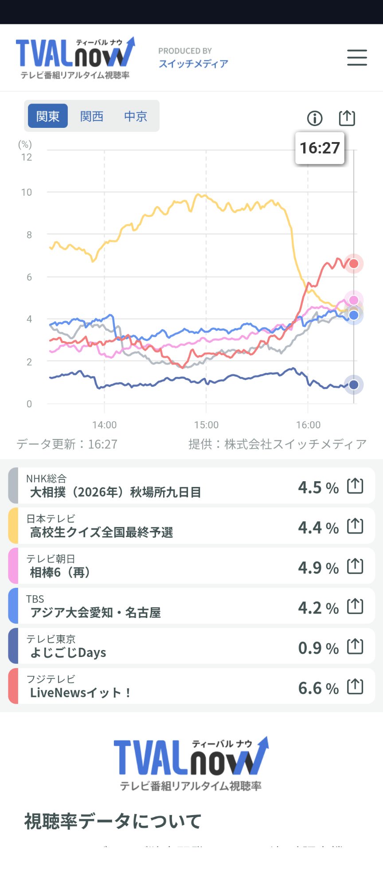Share the テレビ東京 rating row
Viewport: 383px width, 895px height.
[x=355, y=646]
